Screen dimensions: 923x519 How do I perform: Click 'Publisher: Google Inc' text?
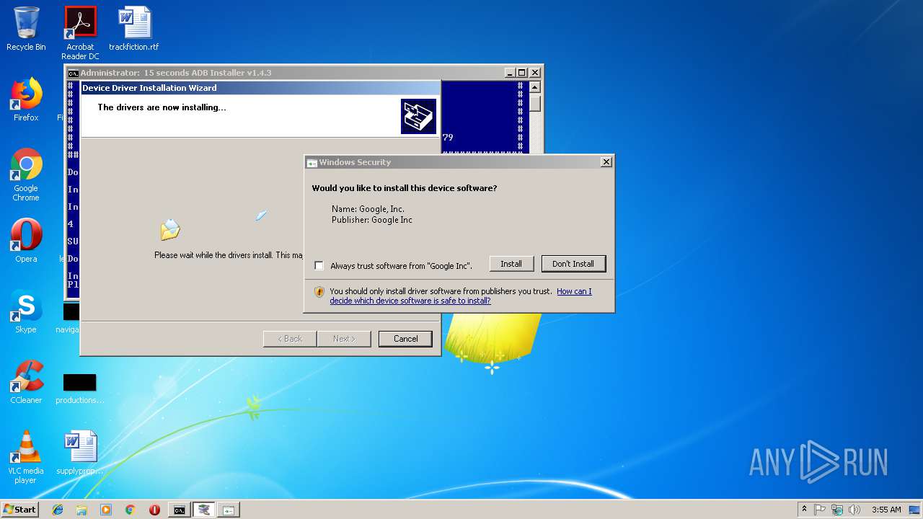point(372,220)
